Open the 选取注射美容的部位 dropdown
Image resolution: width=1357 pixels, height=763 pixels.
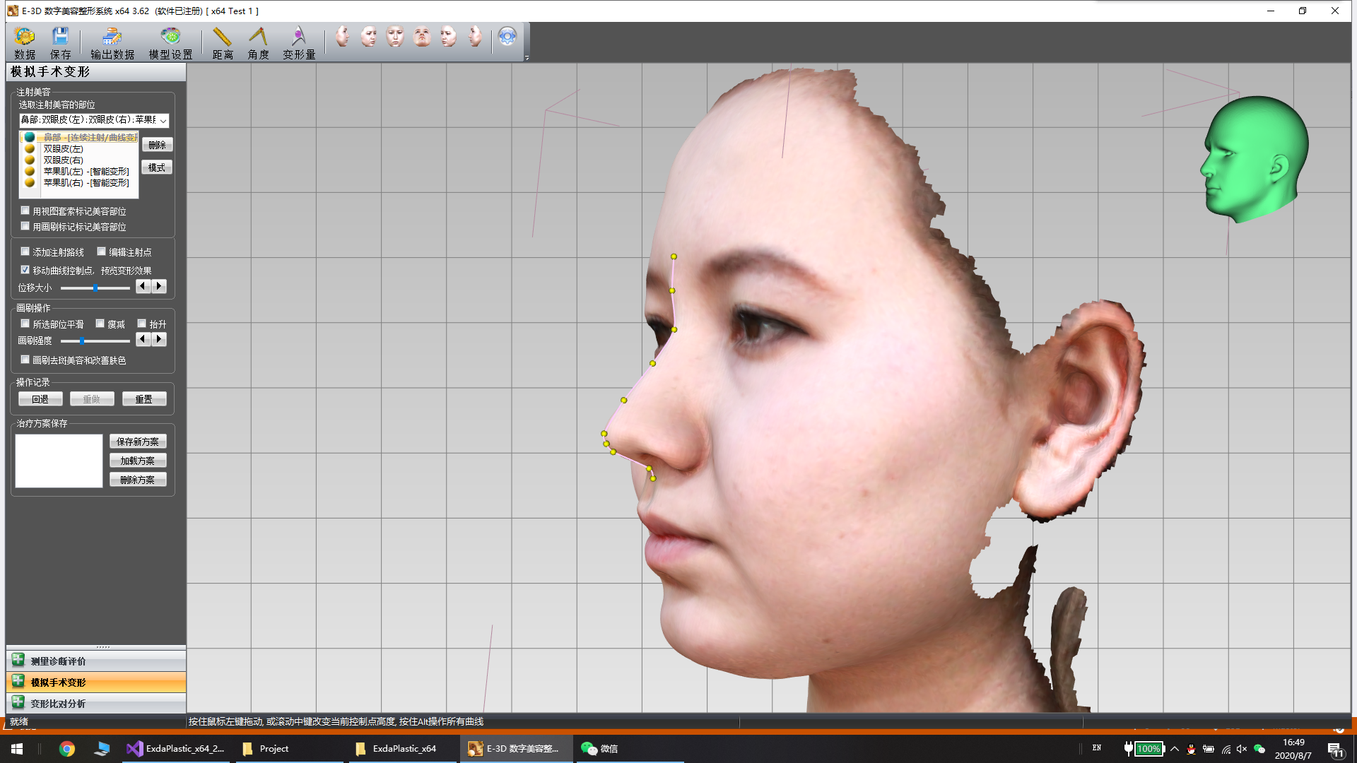[163, 120]
